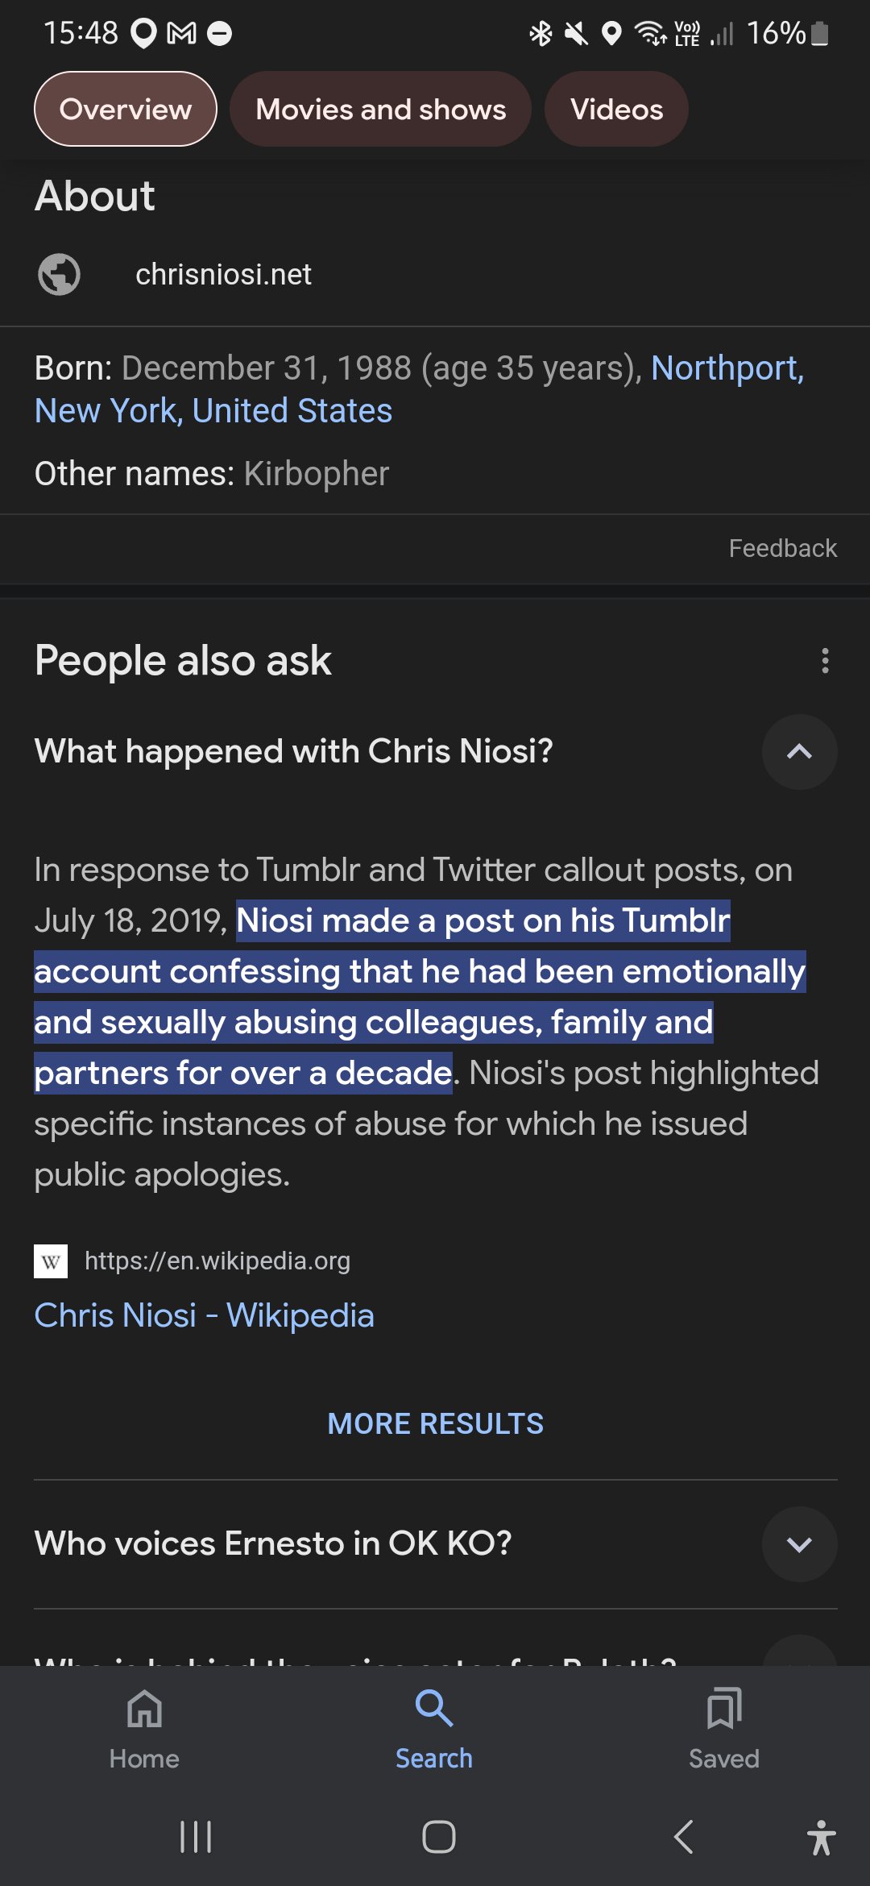Select the Overview tab
The image size is (870, 1886).
tap(126, 110)
